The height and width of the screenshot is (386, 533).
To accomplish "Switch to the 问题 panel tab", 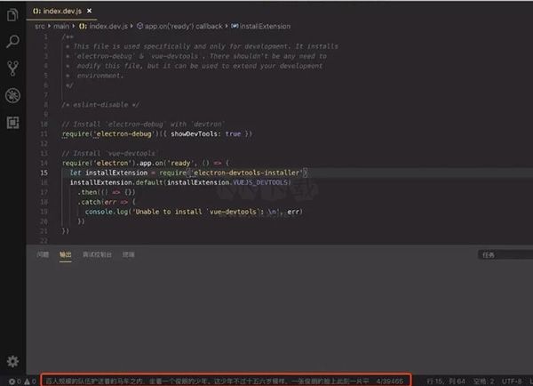I will click(43, 254).
